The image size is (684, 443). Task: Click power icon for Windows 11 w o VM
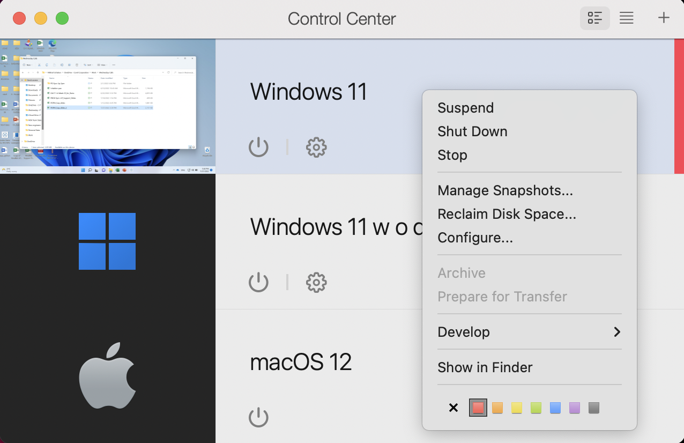(258, 282)
